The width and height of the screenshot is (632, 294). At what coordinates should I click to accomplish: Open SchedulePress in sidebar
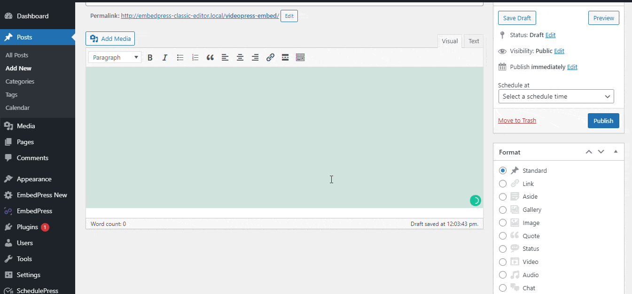coord(38,290)
